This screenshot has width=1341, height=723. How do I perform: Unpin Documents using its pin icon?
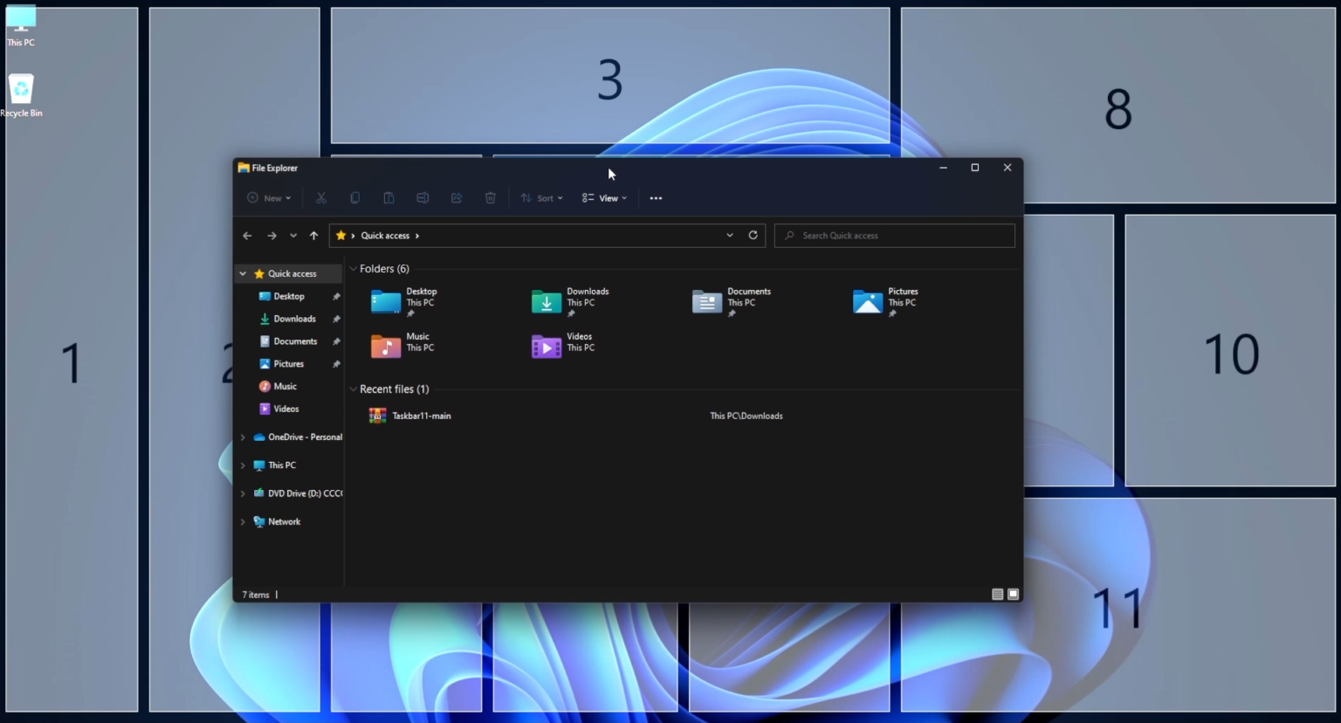click(x=336, y=341)
